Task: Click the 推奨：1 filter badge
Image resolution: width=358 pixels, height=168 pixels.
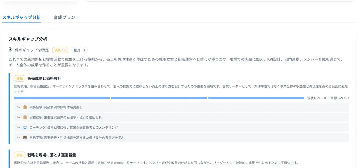Action: point(79,50)
